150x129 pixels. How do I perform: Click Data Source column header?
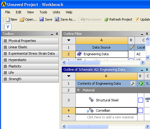pos(102,47)
